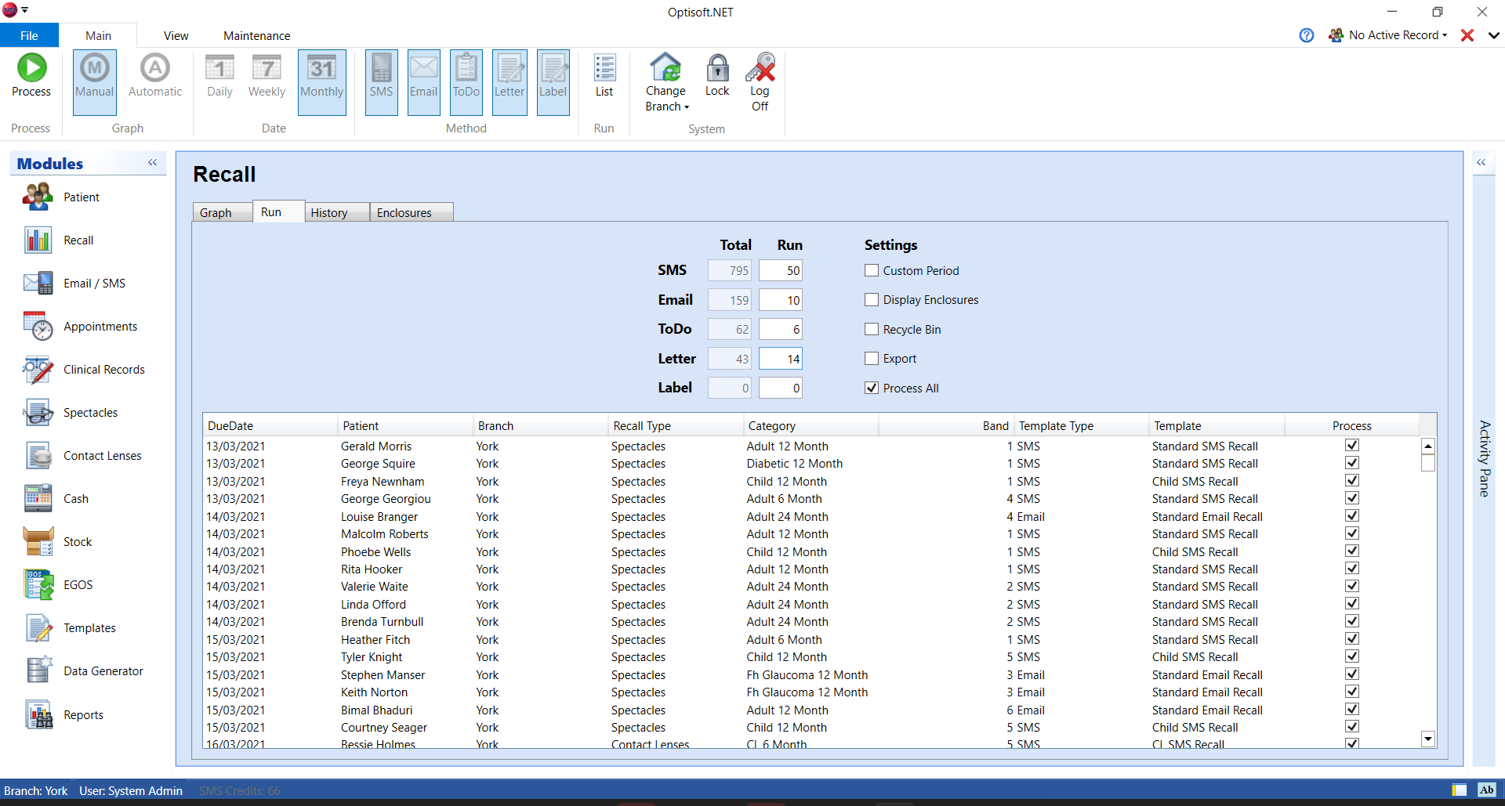Uncheck Process for Stephen Manser
1505x806 pixels.
tap(1352, 674)
